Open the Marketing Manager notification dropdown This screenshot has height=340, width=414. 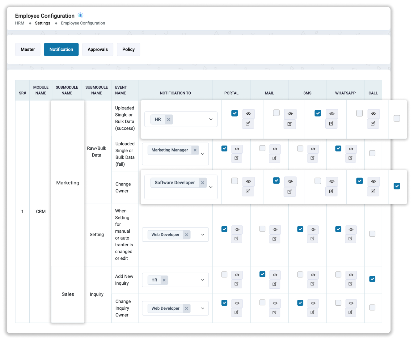tap(203, 154)
